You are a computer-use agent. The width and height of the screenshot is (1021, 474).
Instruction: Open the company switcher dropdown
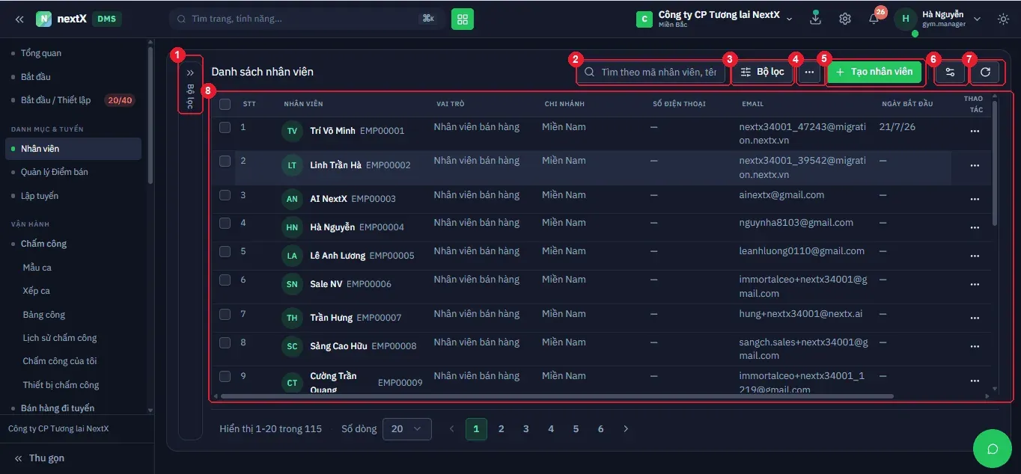(715, 19)
